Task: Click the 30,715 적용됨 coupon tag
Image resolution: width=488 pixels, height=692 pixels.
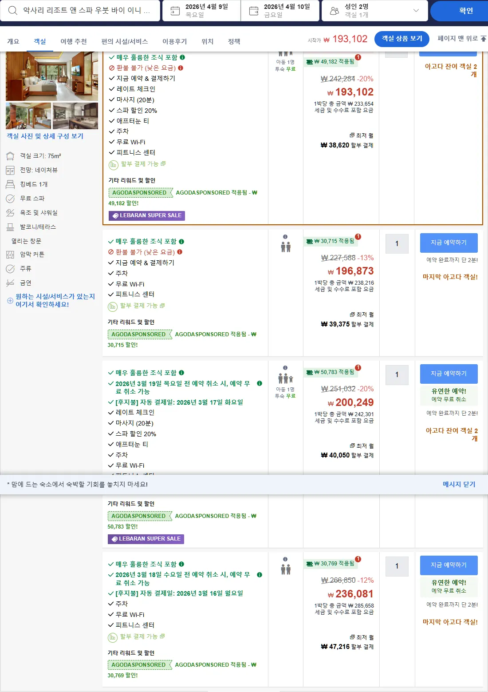Action: (x=331, y=241)
